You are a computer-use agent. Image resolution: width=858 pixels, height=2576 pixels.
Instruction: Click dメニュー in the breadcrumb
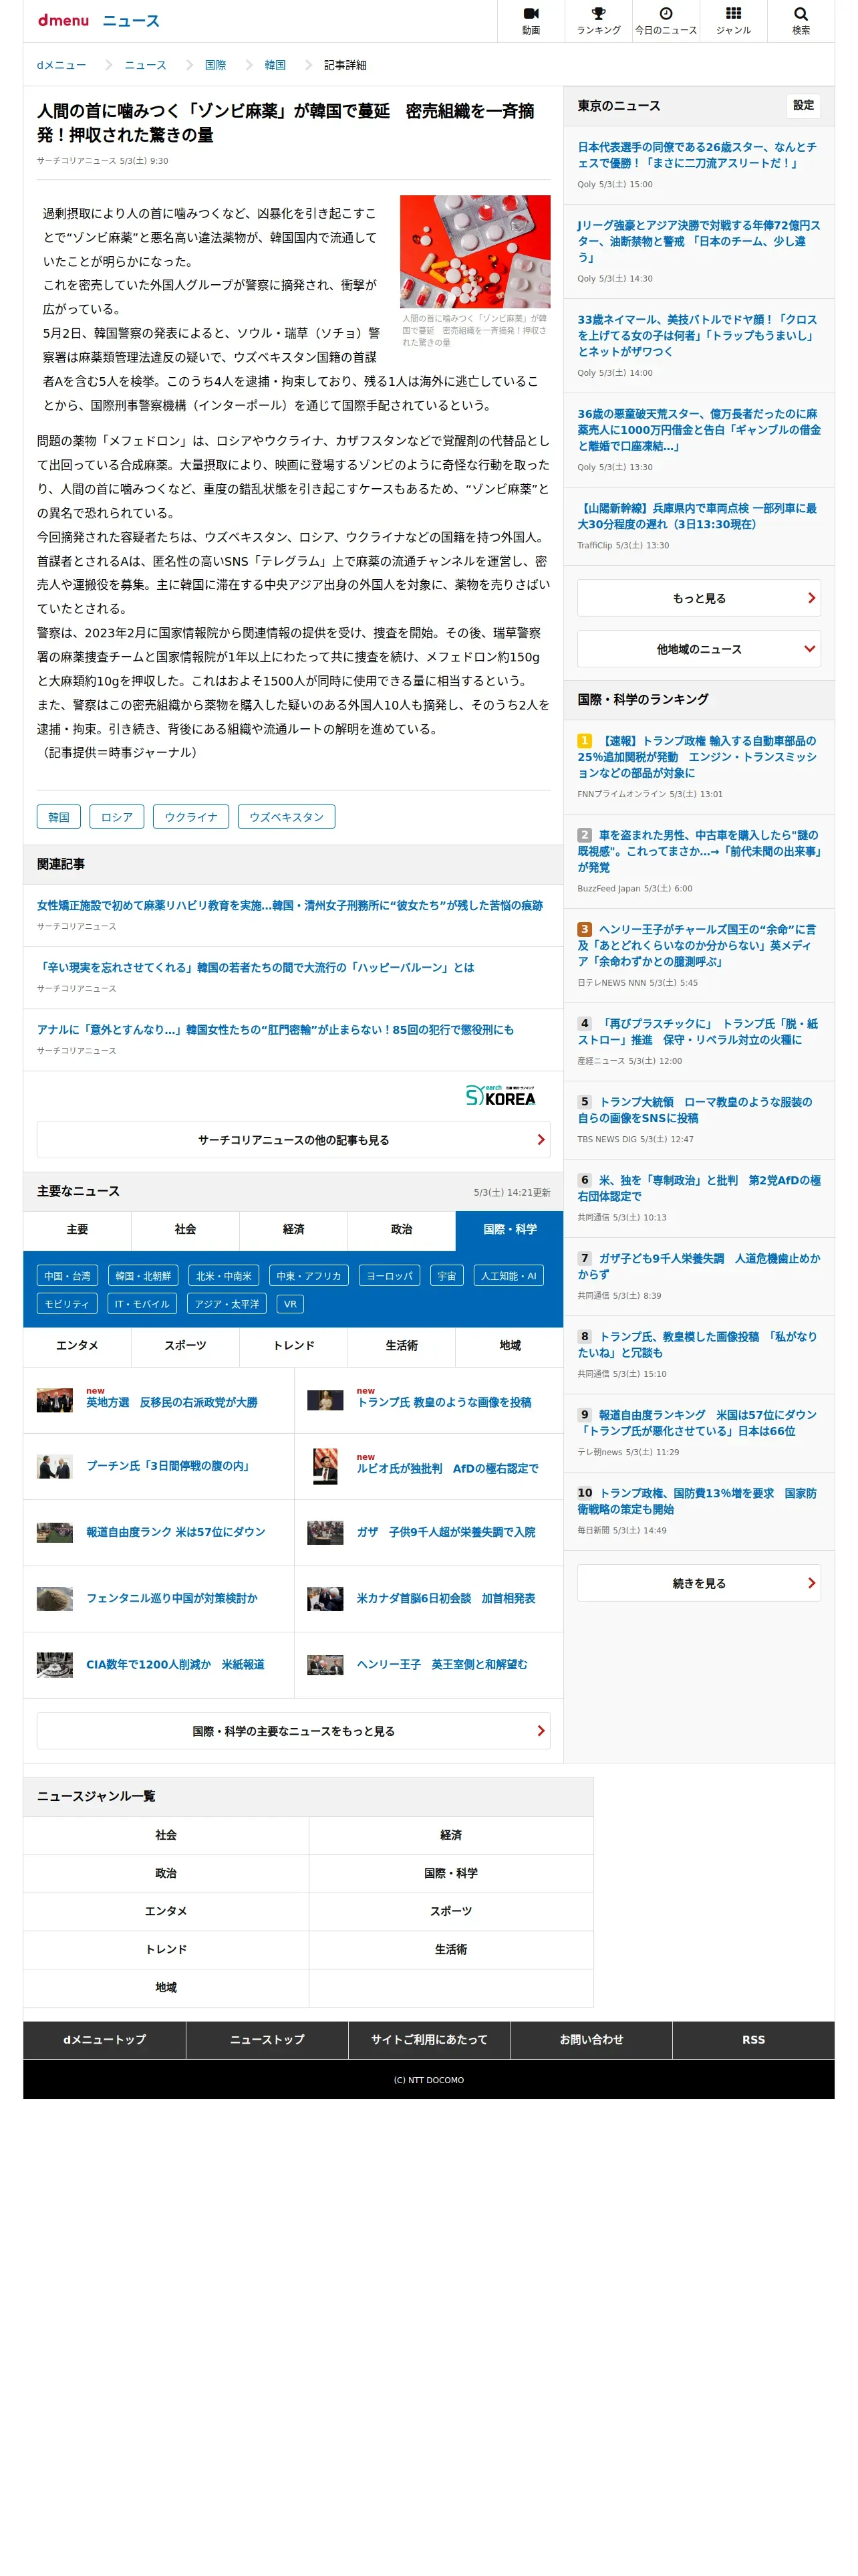pyautogui.click(x=61, y=65)
